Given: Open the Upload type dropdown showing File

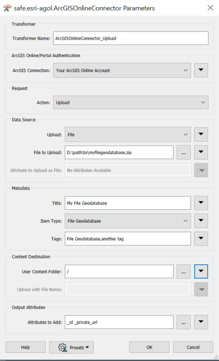Looking at the screenshot, I should point(128,135).
